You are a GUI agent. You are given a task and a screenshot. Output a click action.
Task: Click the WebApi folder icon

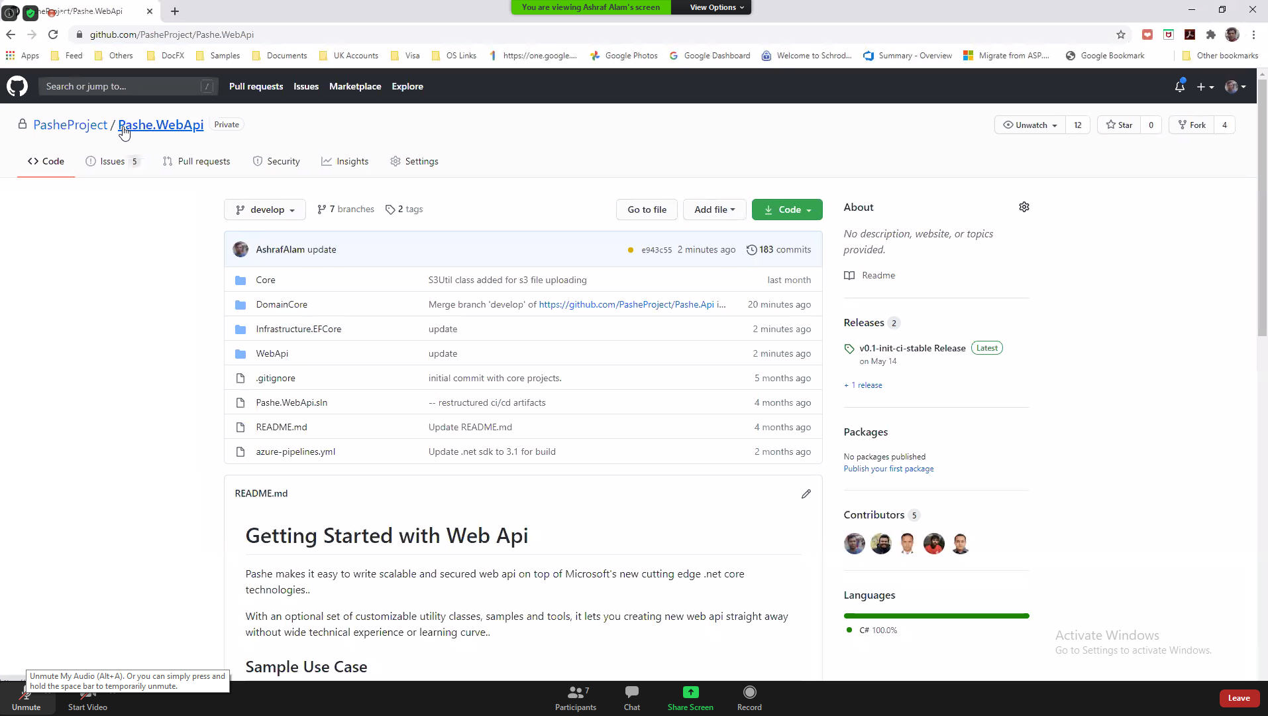[240, 354]
